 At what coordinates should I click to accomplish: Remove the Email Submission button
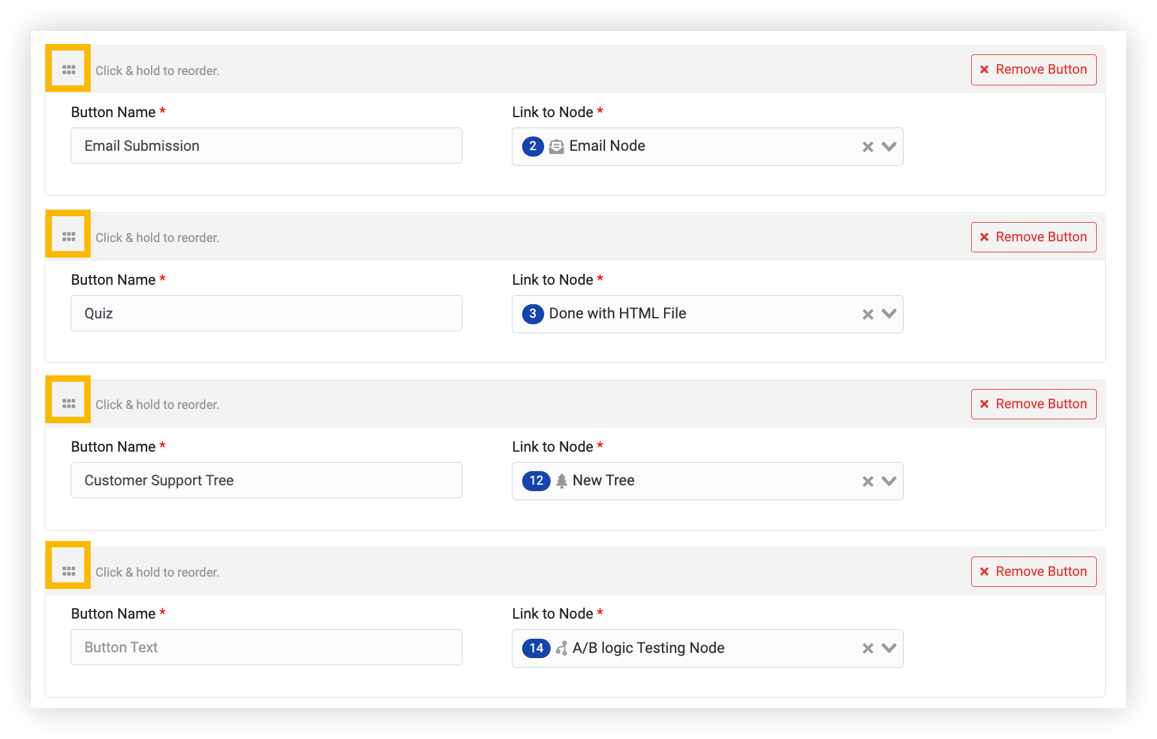[x=1033, y=69]
